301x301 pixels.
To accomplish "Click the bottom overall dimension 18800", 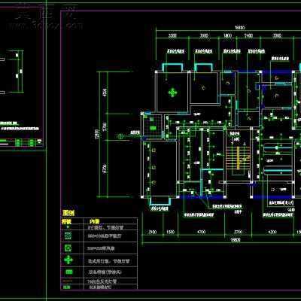I will (235, 240).
